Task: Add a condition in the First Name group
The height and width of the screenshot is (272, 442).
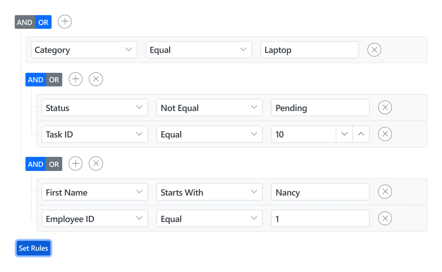Action: pyautogui.click(x=75, y=164)
